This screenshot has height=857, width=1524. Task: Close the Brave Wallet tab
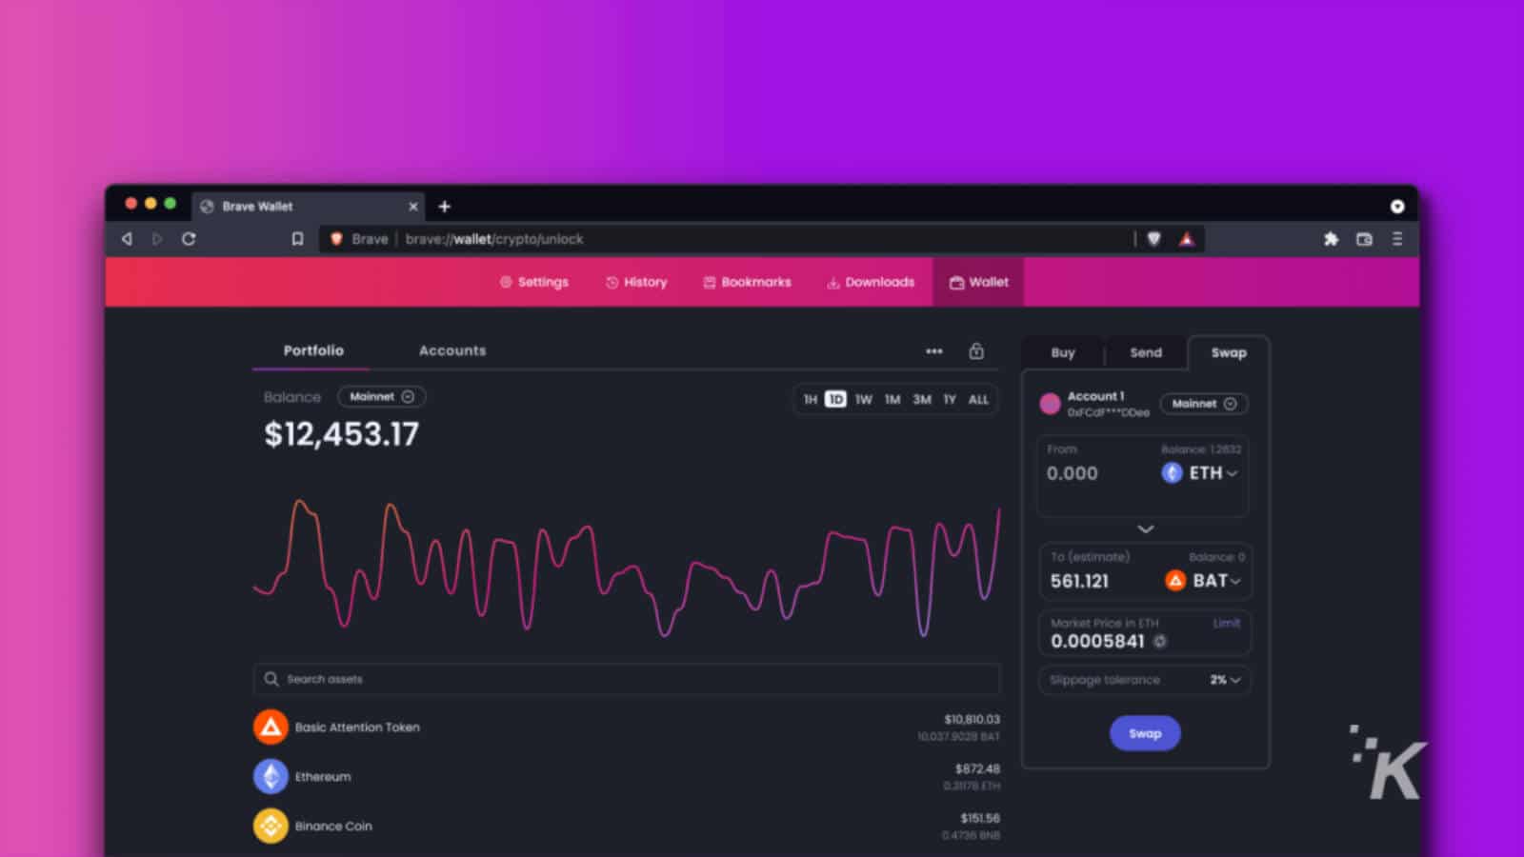click(x=413, y=206)
